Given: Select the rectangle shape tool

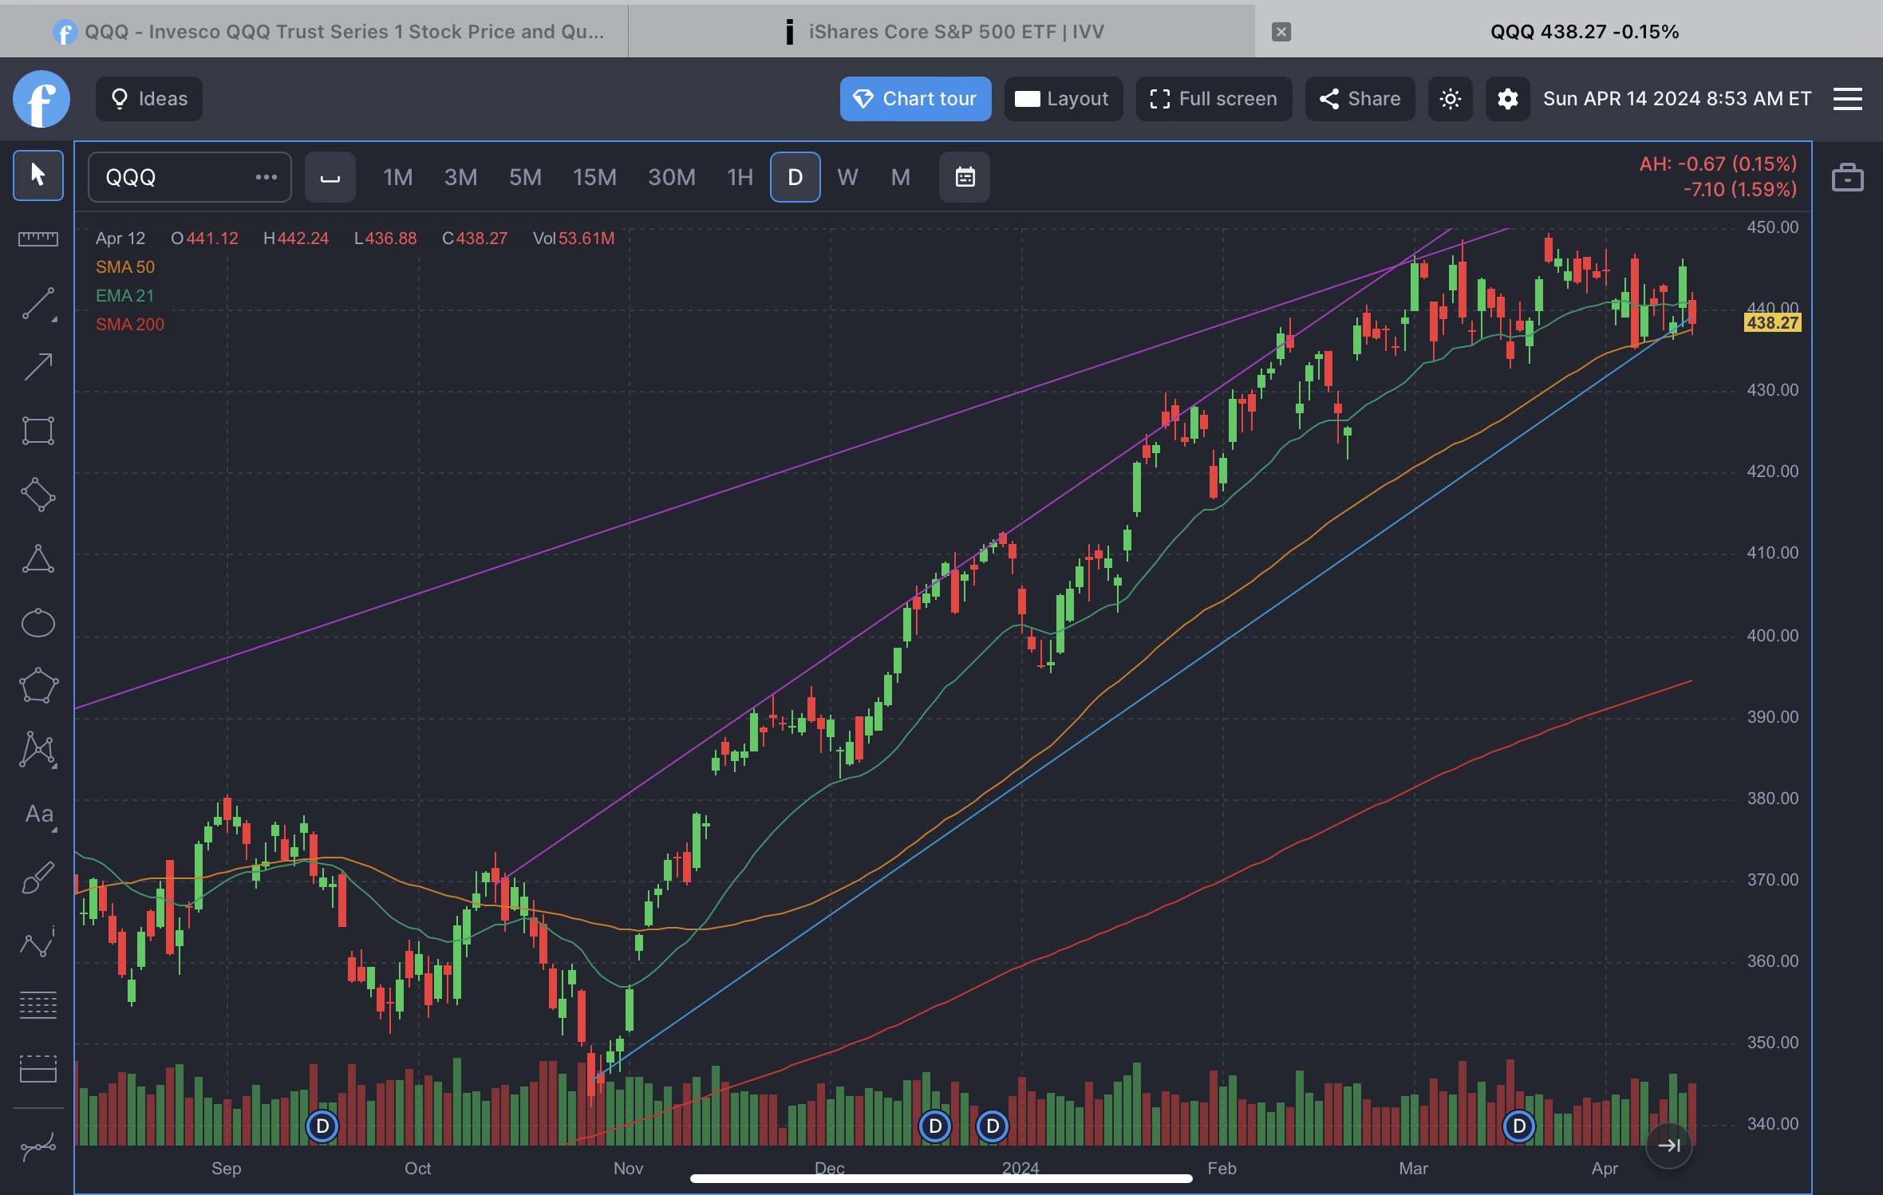Looking at the screenshot, I should point(38,431).
